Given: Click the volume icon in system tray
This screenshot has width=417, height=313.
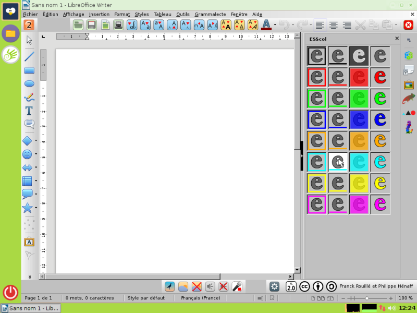Looking at the screenshot, I should coord(391,308).
